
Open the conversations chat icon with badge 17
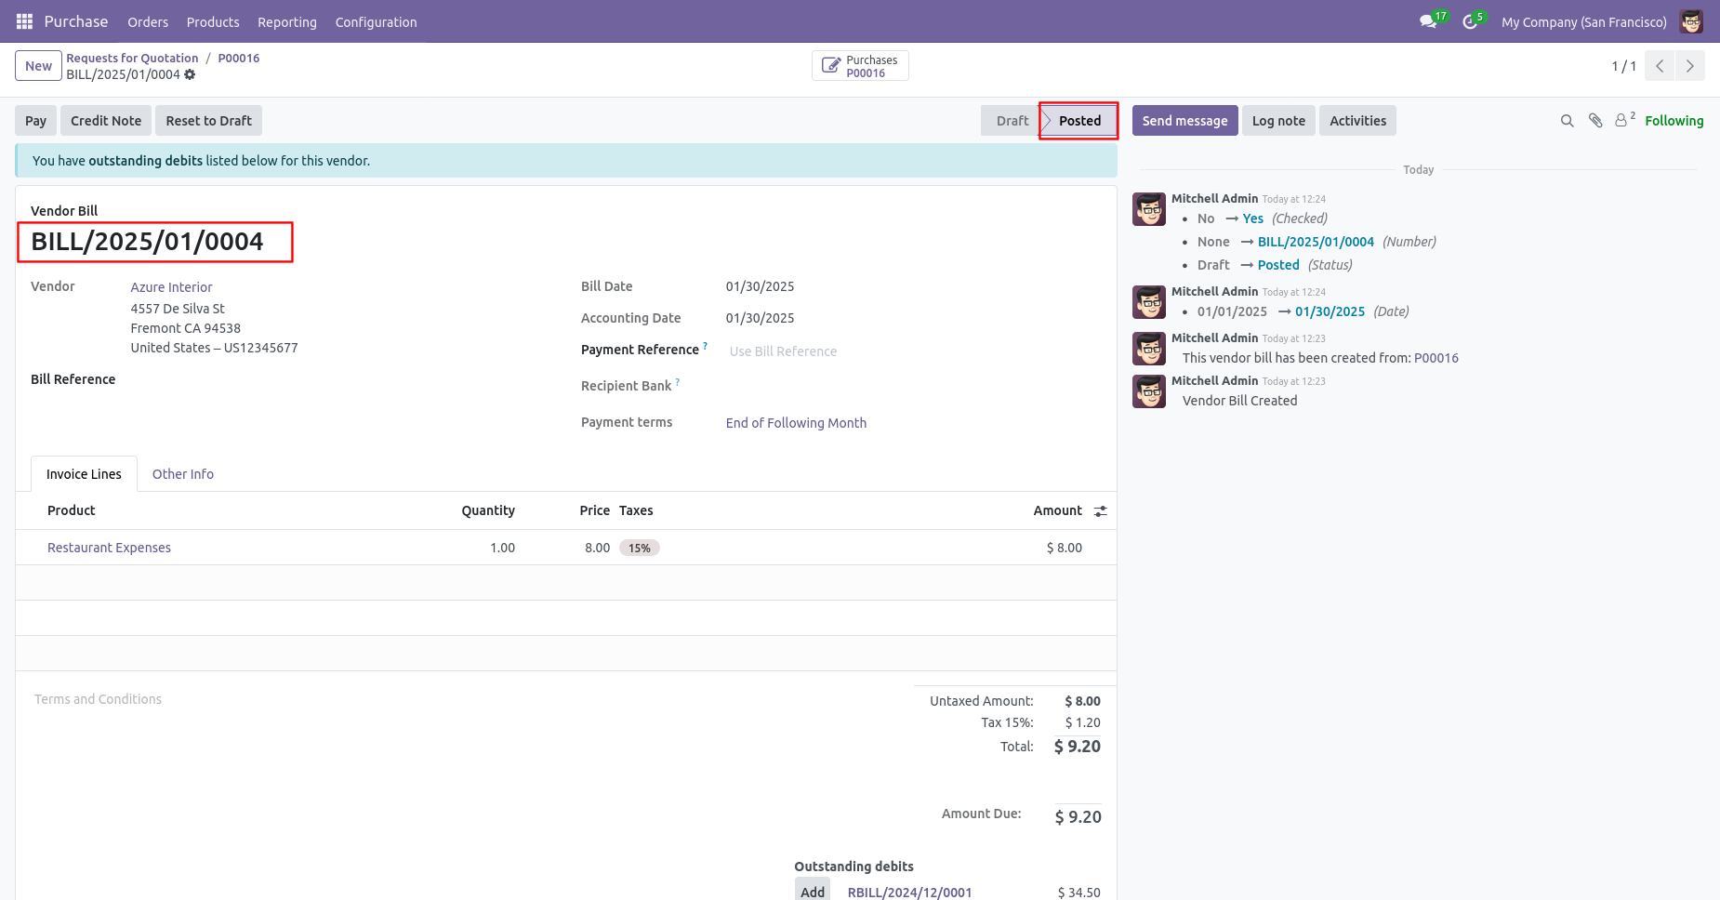[1429, 21]
